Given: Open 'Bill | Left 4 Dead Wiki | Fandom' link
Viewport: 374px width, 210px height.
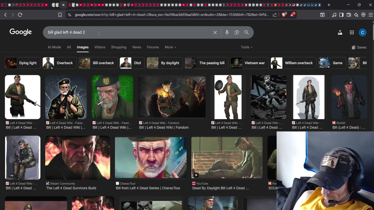Looking at the screenshot, I should 164,127.
